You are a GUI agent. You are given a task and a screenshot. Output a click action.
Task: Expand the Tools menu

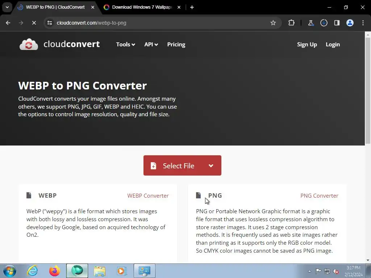[125, 45]
